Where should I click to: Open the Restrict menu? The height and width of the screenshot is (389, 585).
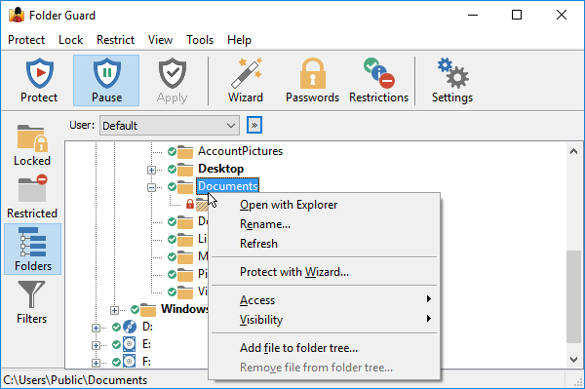[115, 40]
